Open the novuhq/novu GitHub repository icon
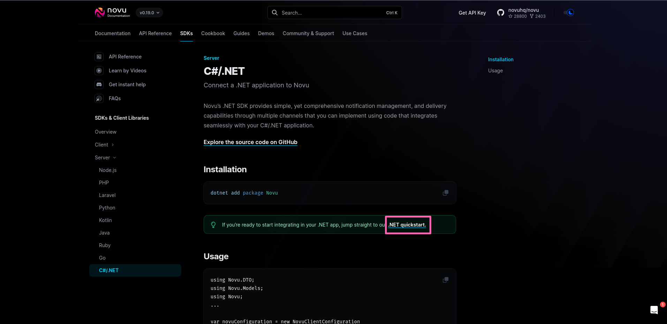667x324 pixels. tap(500, 12)
